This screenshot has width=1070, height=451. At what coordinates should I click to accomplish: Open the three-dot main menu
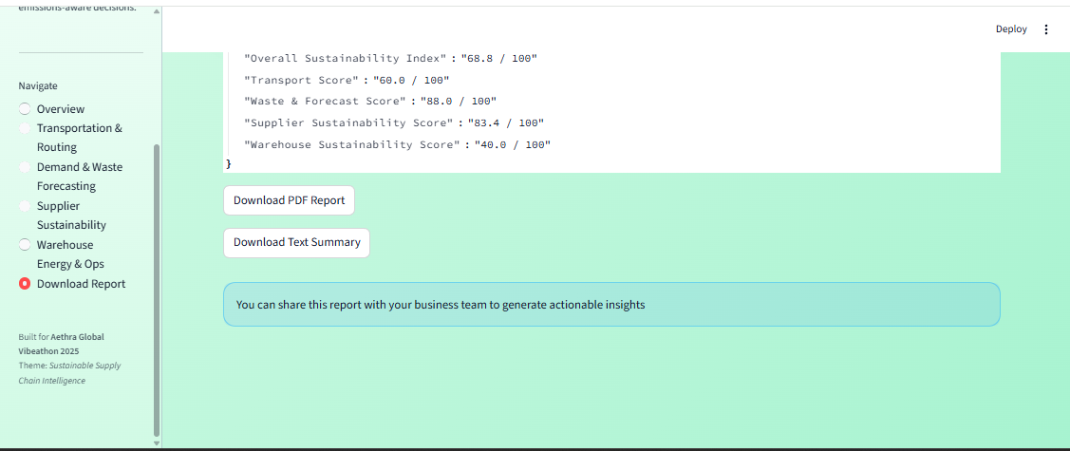(x=1046, y=29)
